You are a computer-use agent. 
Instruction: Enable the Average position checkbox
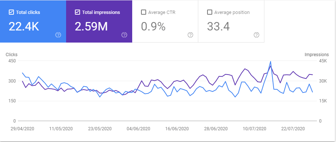pyautogui.click(x=210, y=12)
